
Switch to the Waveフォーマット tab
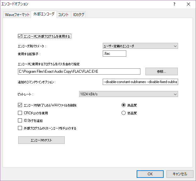pyautogui.click(x=17, y=15)
